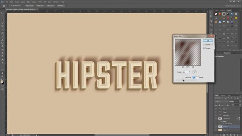Viewport: 242px width, 136px height.
Task: Select the Brush tool
Action: point(2,36)
